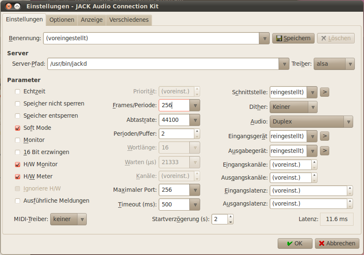
Task: Uncheck the H/W Monitor option
Action: point(18,164)
